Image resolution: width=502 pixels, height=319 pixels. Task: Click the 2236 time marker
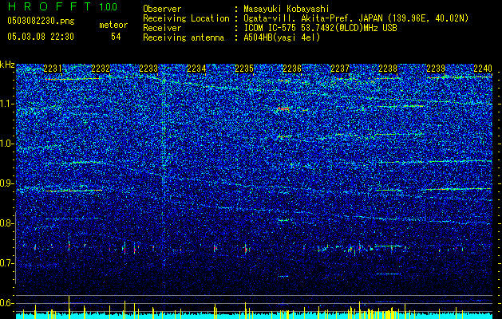[x=292, y=69]
